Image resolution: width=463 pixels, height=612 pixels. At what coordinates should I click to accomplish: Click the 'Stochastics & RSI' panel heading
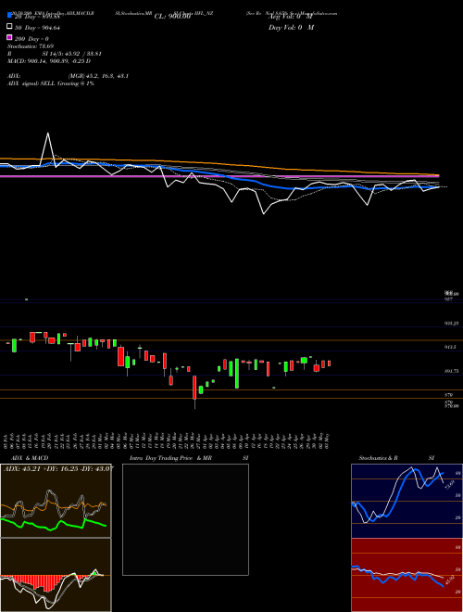[396, 458]
